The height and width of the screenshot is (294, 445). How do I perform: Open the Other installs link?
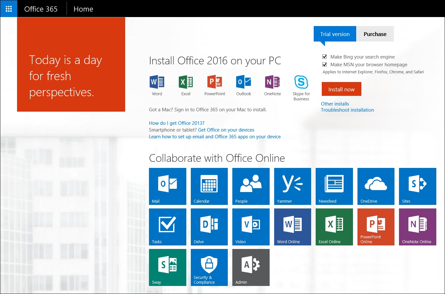(335, 104)
